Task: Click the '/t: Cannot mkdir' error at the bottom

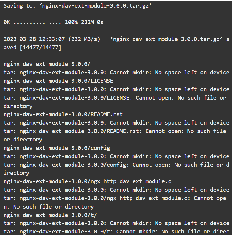Action: (116, 232)
